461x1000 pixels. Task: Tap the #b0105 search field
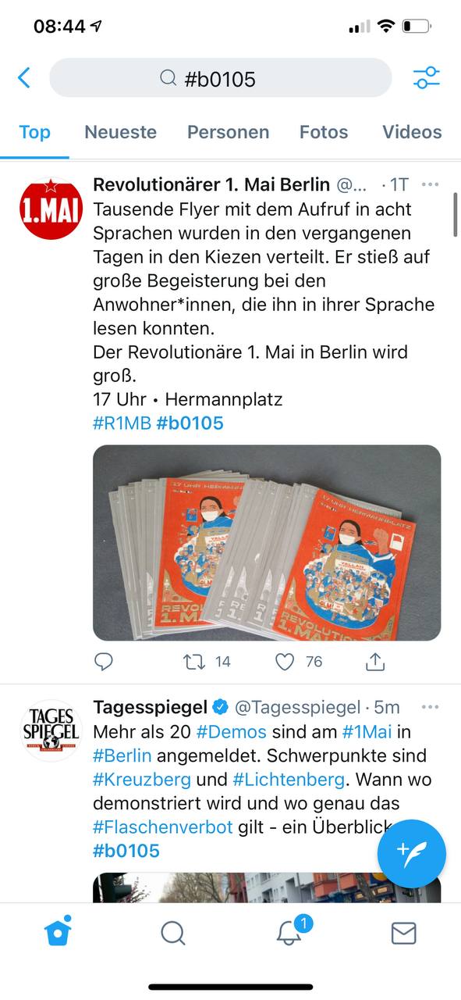click(x=221, y=78)
